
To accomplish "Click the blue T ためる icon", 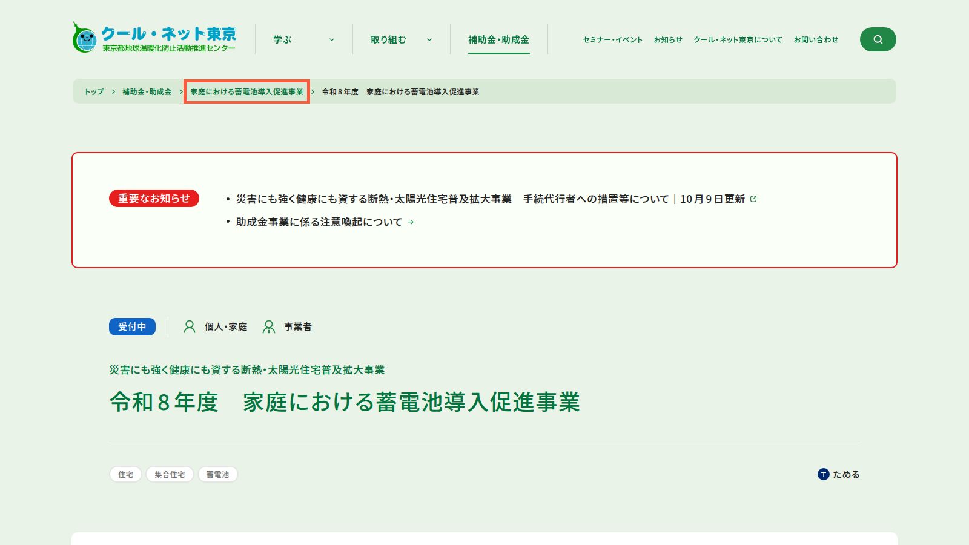I will (823, 474).
